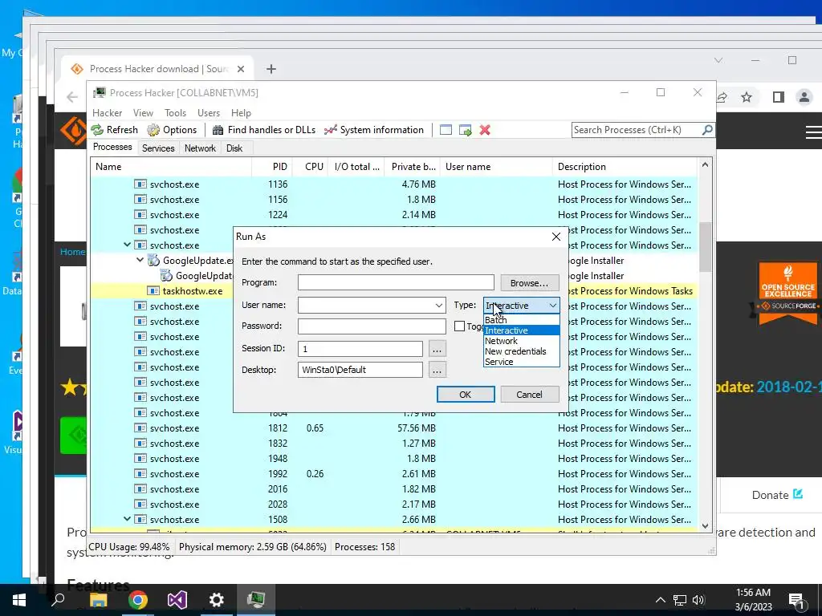The image size is (822, 616).
Task: Click the Session ID field
Action: click(x=360, y=348)
